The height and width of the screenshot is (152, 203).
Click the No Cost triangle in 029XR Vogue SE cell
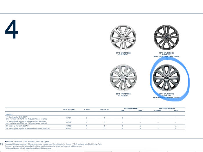104,122
